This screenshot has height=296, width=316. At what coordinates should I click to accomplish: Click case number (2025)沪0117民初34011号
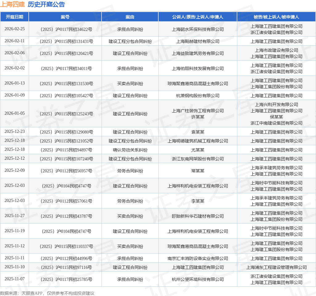[x=66, y=68]
